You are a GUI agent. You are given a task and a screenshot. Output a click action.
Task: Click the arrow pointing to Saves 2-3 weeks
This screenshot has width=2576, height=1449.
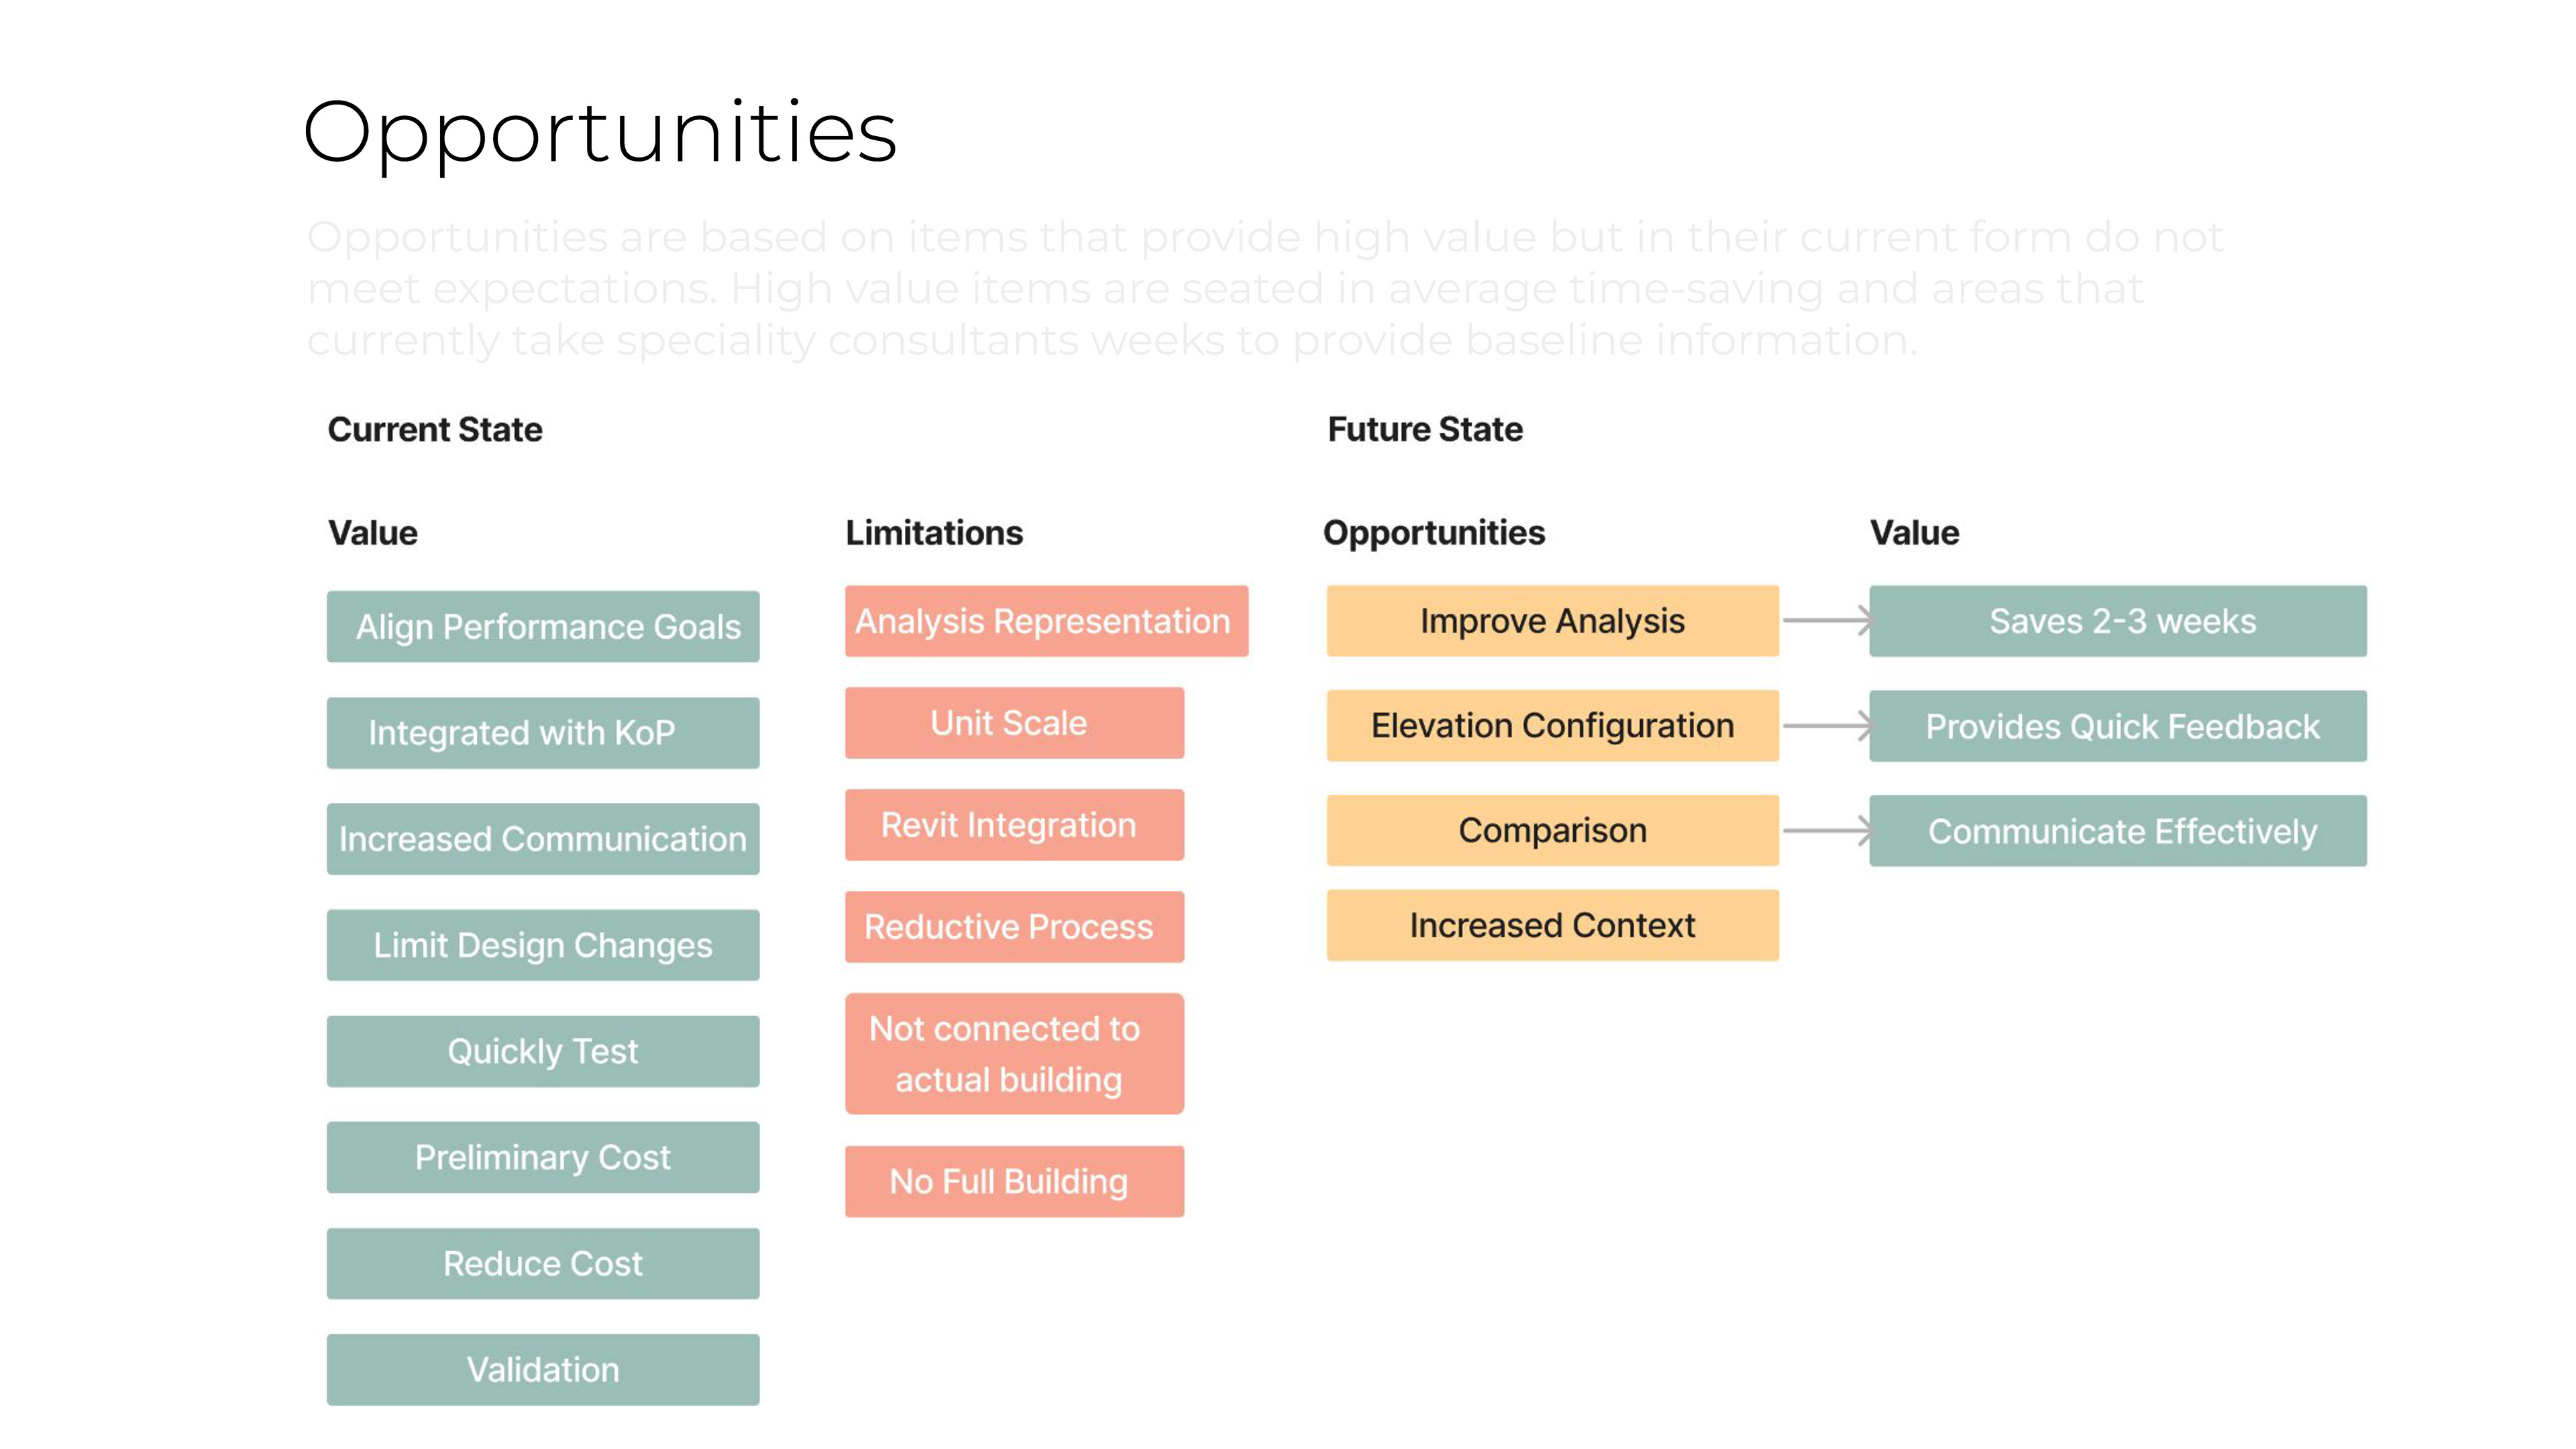click(1826, 620)
